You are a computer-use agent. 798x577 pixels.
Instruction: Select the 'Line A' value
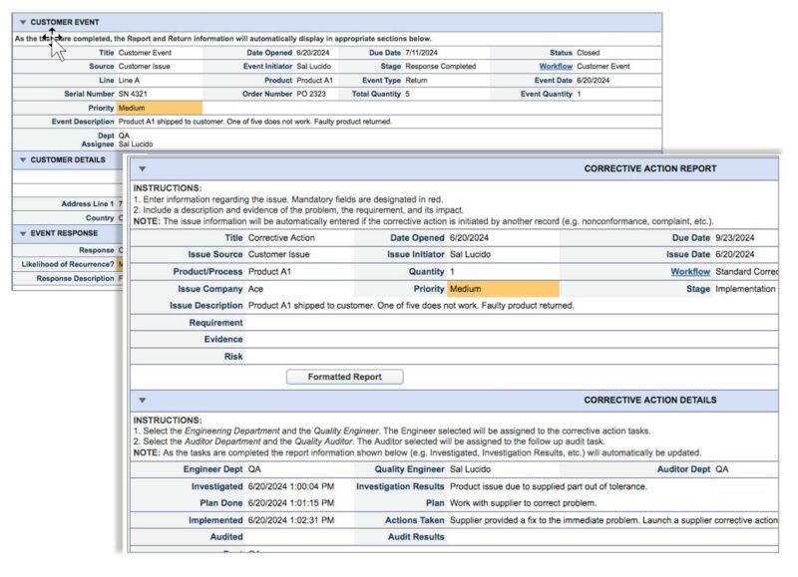(x=129, y=81)
